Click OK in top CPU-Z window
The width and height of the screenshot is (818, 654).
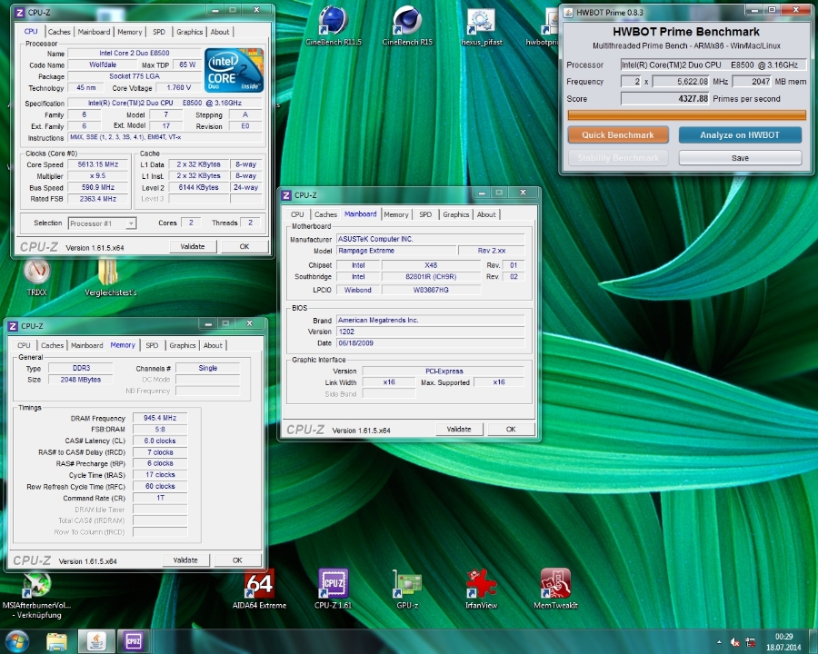[244, 247]
